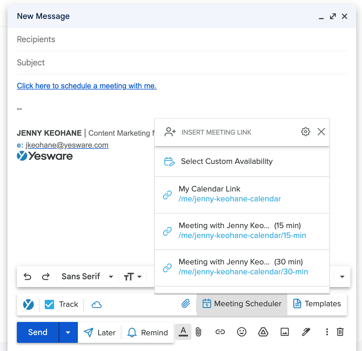Open the Sans Serif font dropdown
The height and width of the screenshot is (351, 362).
(x=87, y=276)
